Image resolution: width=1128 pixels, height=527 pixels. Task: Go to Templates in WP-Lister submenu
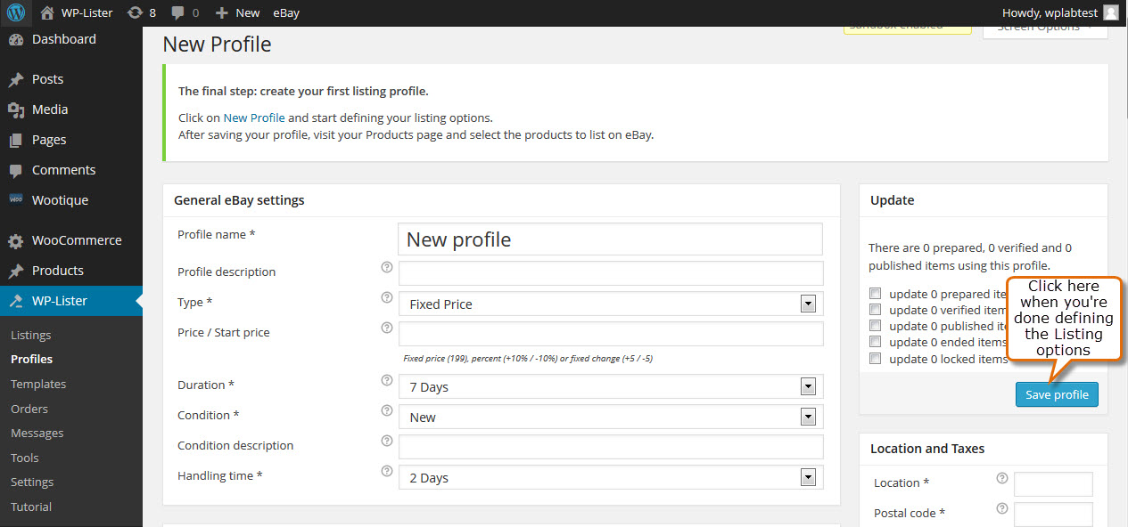(x=38, y=384)
